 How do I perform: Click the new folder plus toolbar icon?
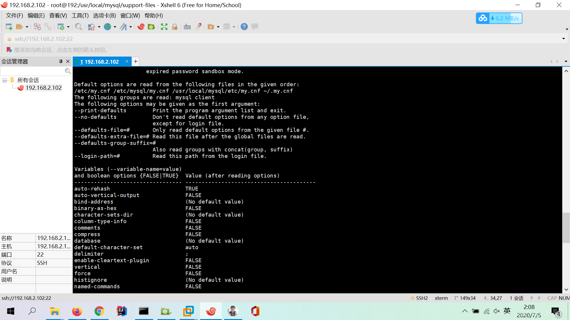211,27
